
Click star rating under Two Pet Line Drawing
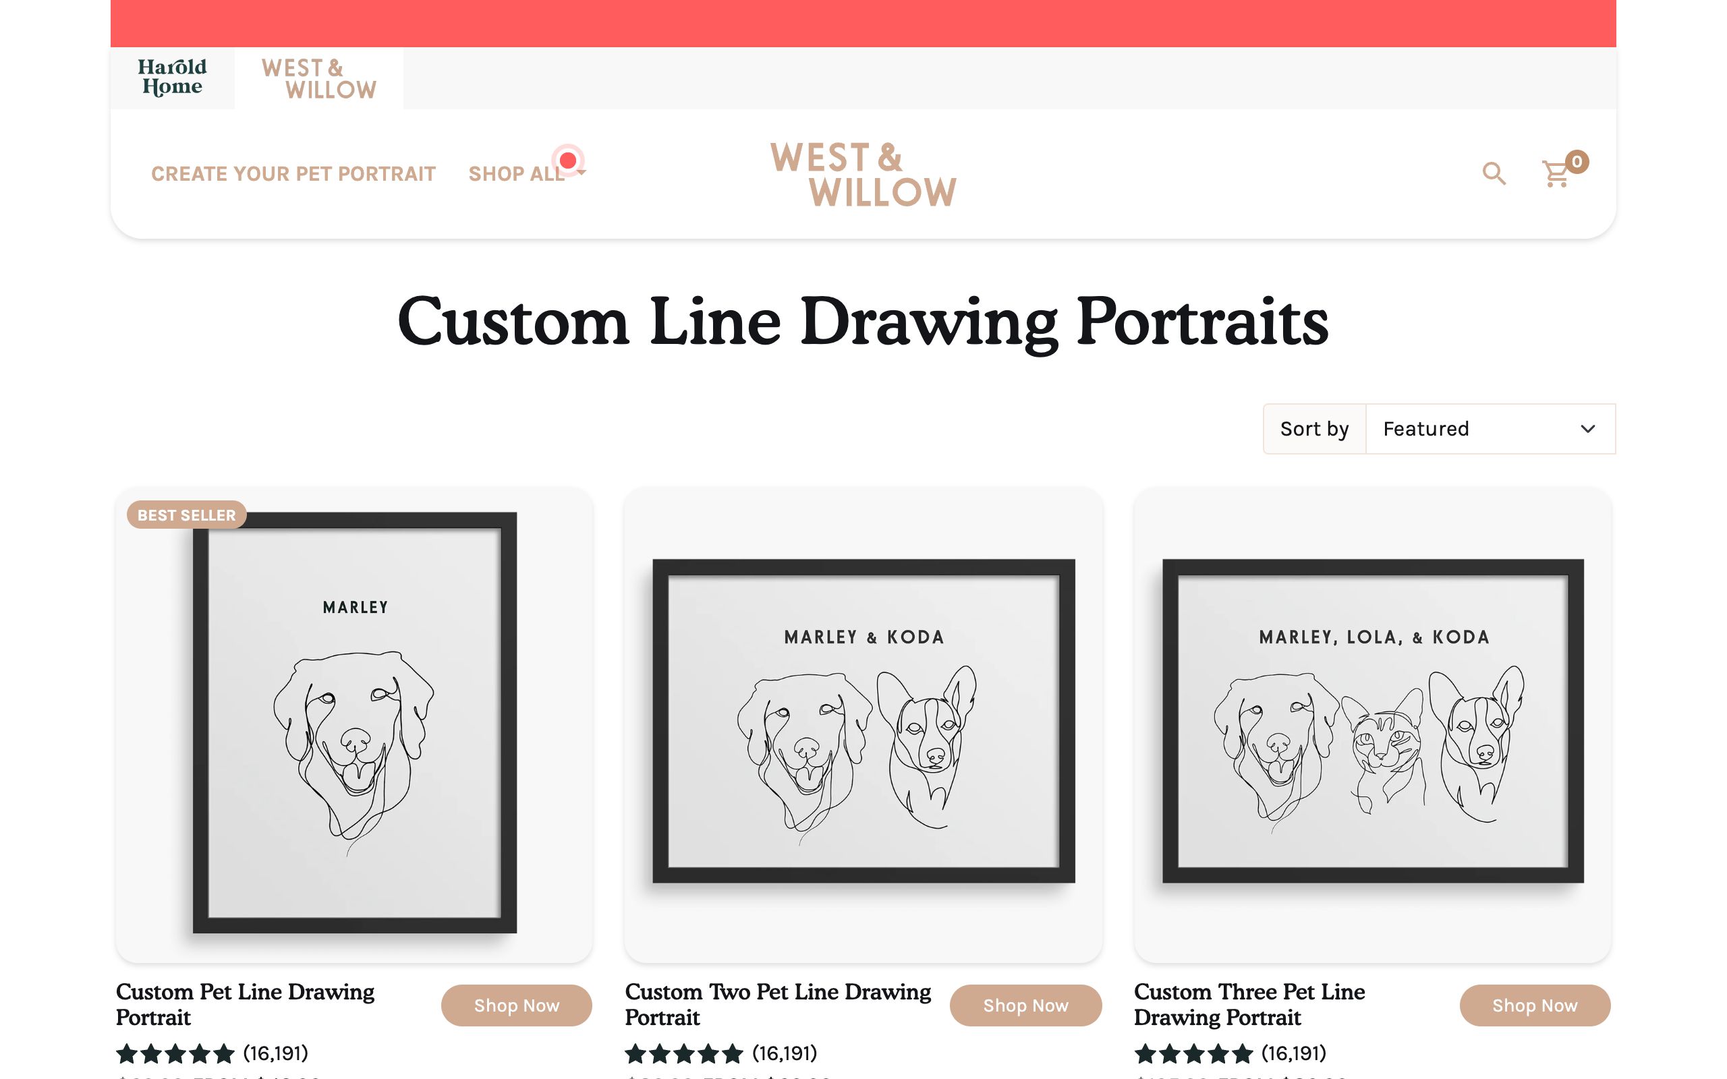pyautogui.click(x=683, y=1053)
